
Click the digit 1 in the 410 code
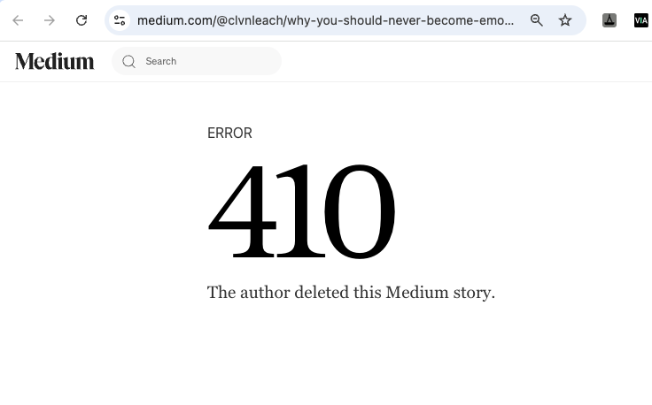click(299, 212)
